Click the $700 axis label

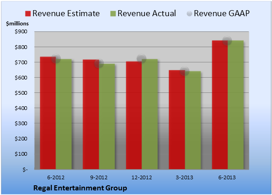pos(21,62)
